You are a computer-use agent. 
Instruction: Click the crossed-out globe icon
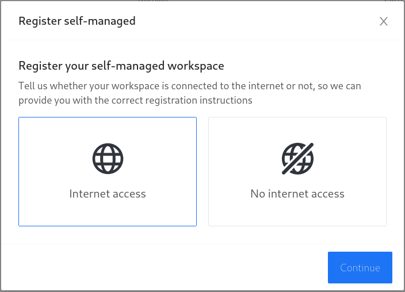click(297, 158)
